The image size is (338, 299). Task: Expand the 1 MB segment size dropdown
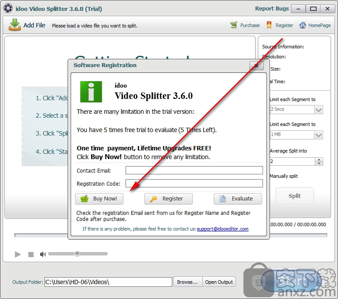pos(318,135)
